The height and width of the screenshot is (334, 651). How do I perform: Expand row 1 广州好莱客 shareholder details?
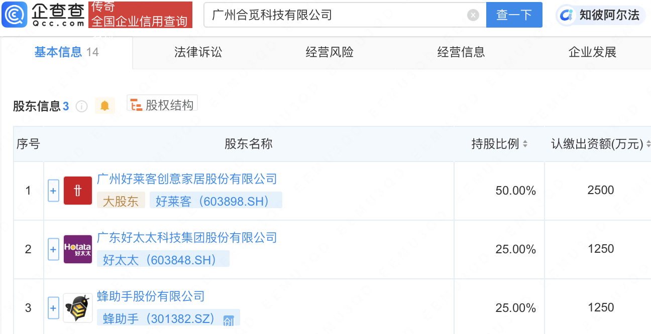(54, 191)
